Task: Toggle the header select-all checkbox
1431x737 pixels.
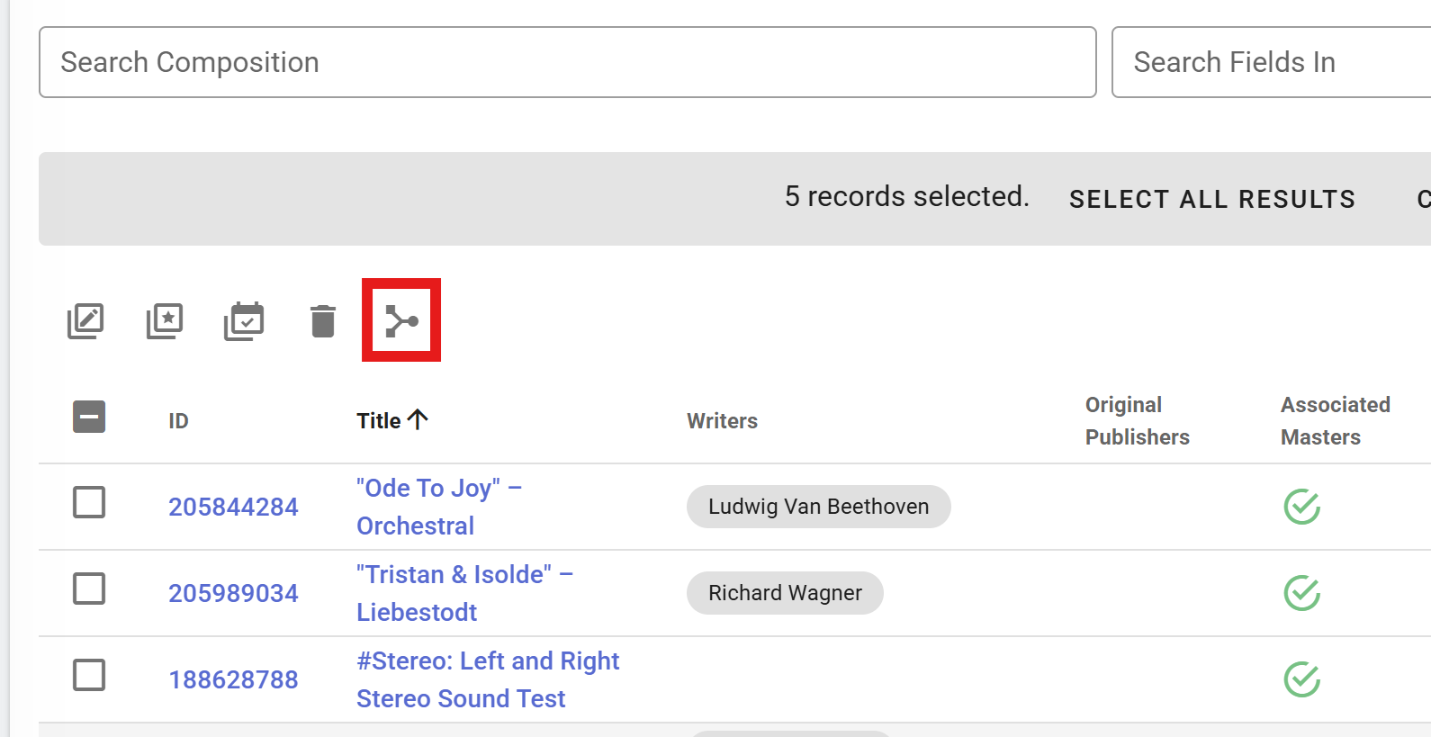Action: tap(89, 417)
